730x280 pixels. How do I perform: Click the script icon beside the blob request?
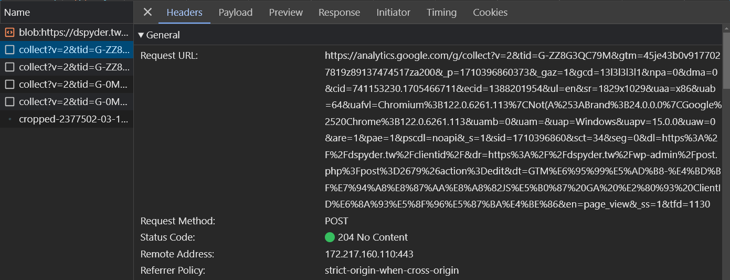click(x=9, y=33)
